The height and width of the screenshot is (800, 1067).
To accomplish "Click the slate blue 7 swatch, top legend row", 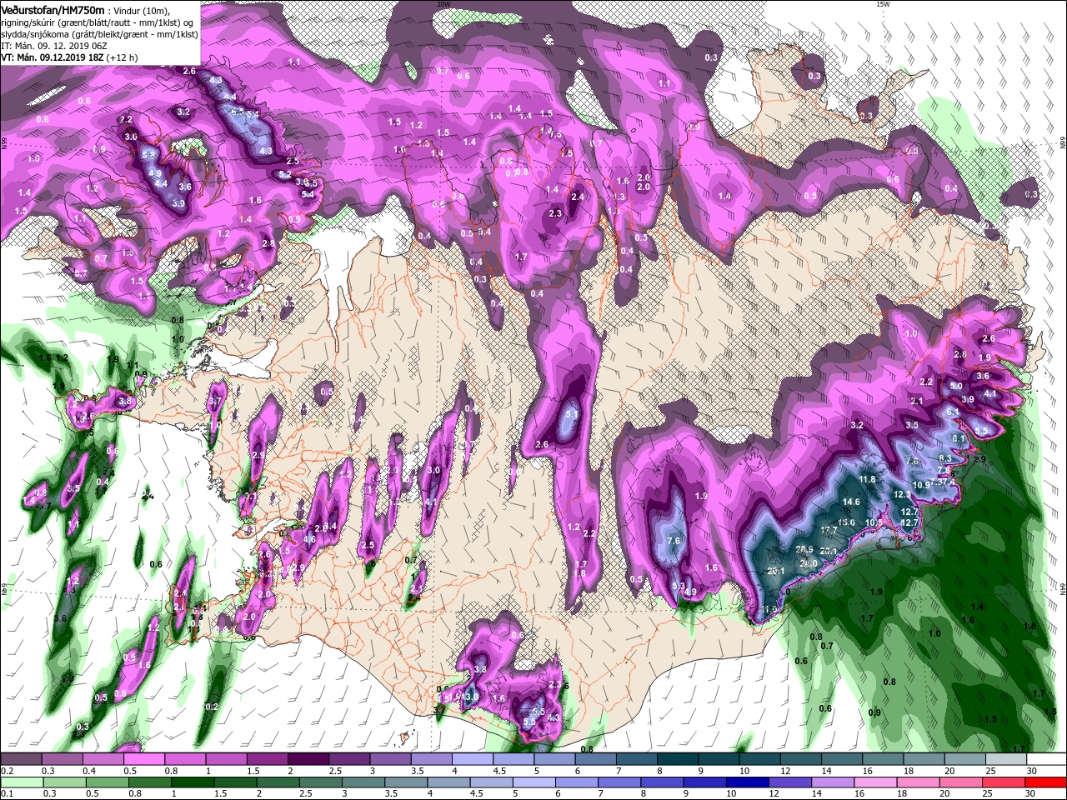I will tap(636, 760).
